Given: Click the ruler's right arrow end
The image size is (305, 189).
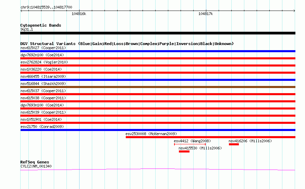Looking at the screenshot, I should (x=294, y=11).
